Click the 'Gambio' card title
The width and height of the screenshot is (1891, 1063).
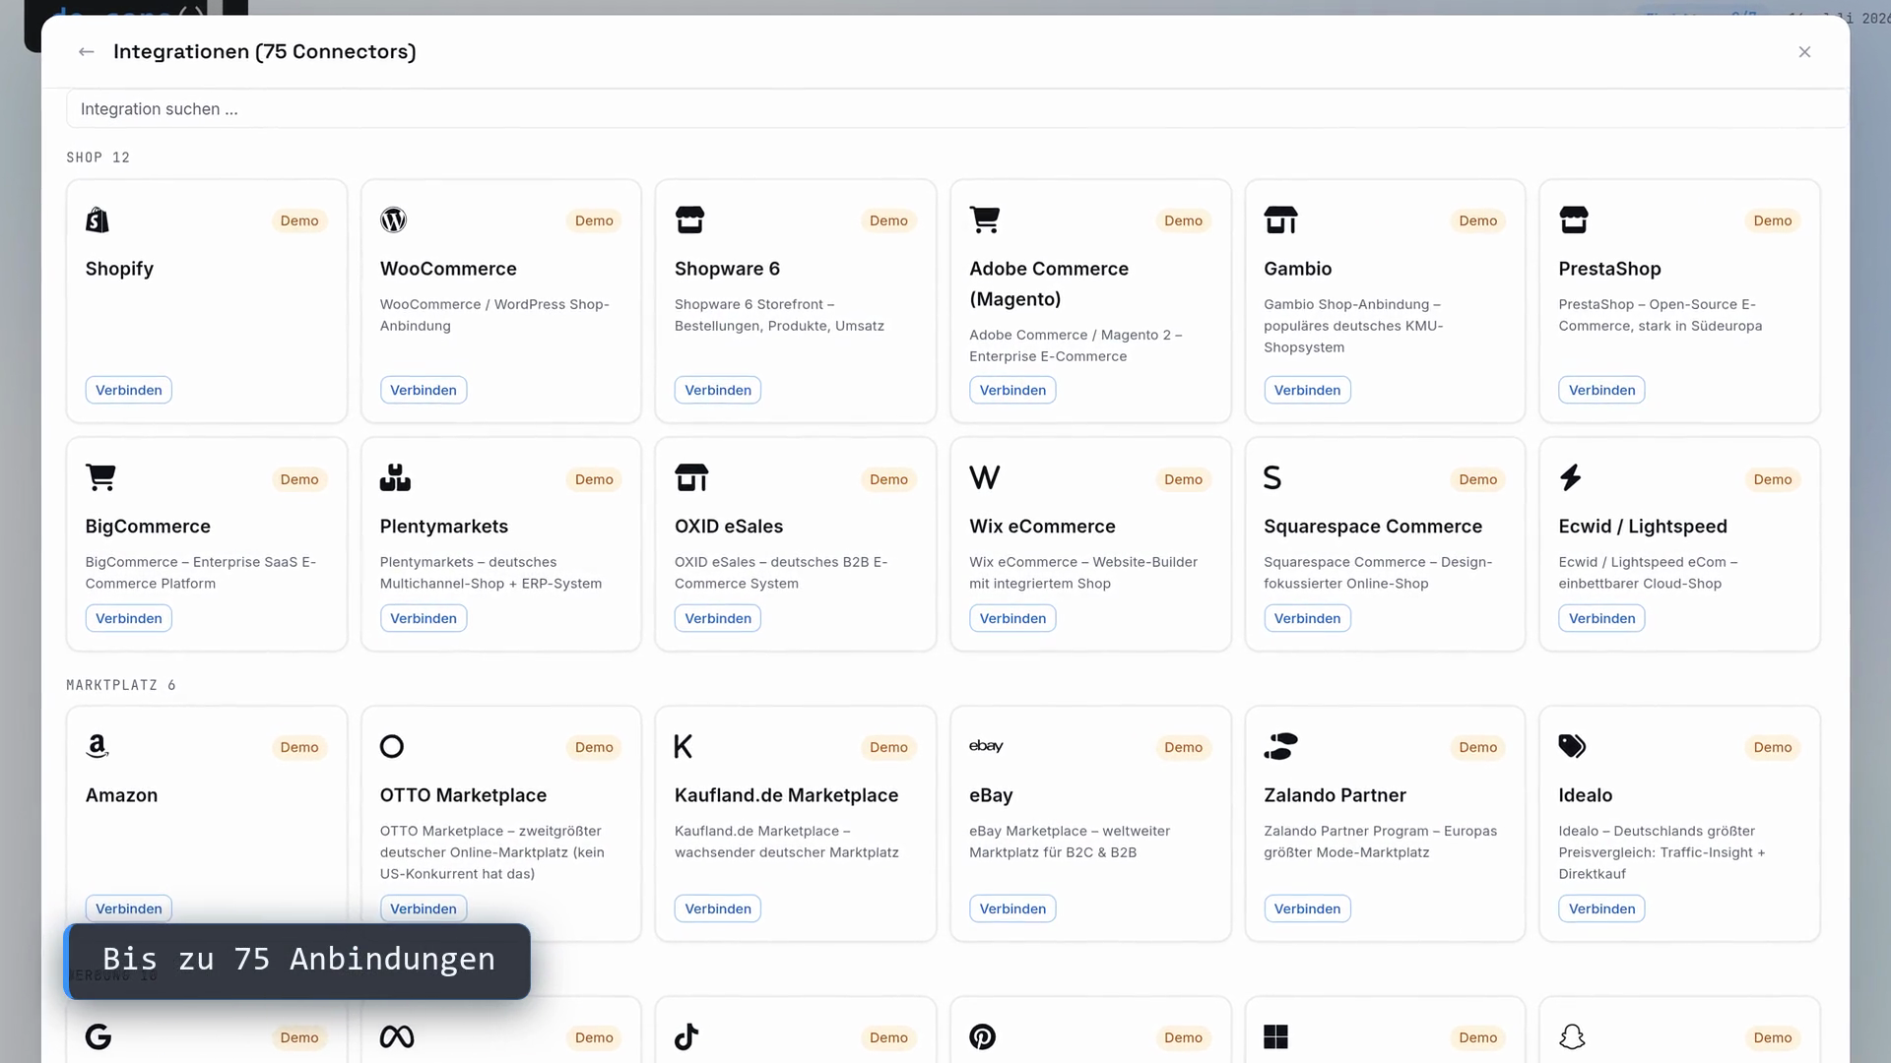point(1297,269)
